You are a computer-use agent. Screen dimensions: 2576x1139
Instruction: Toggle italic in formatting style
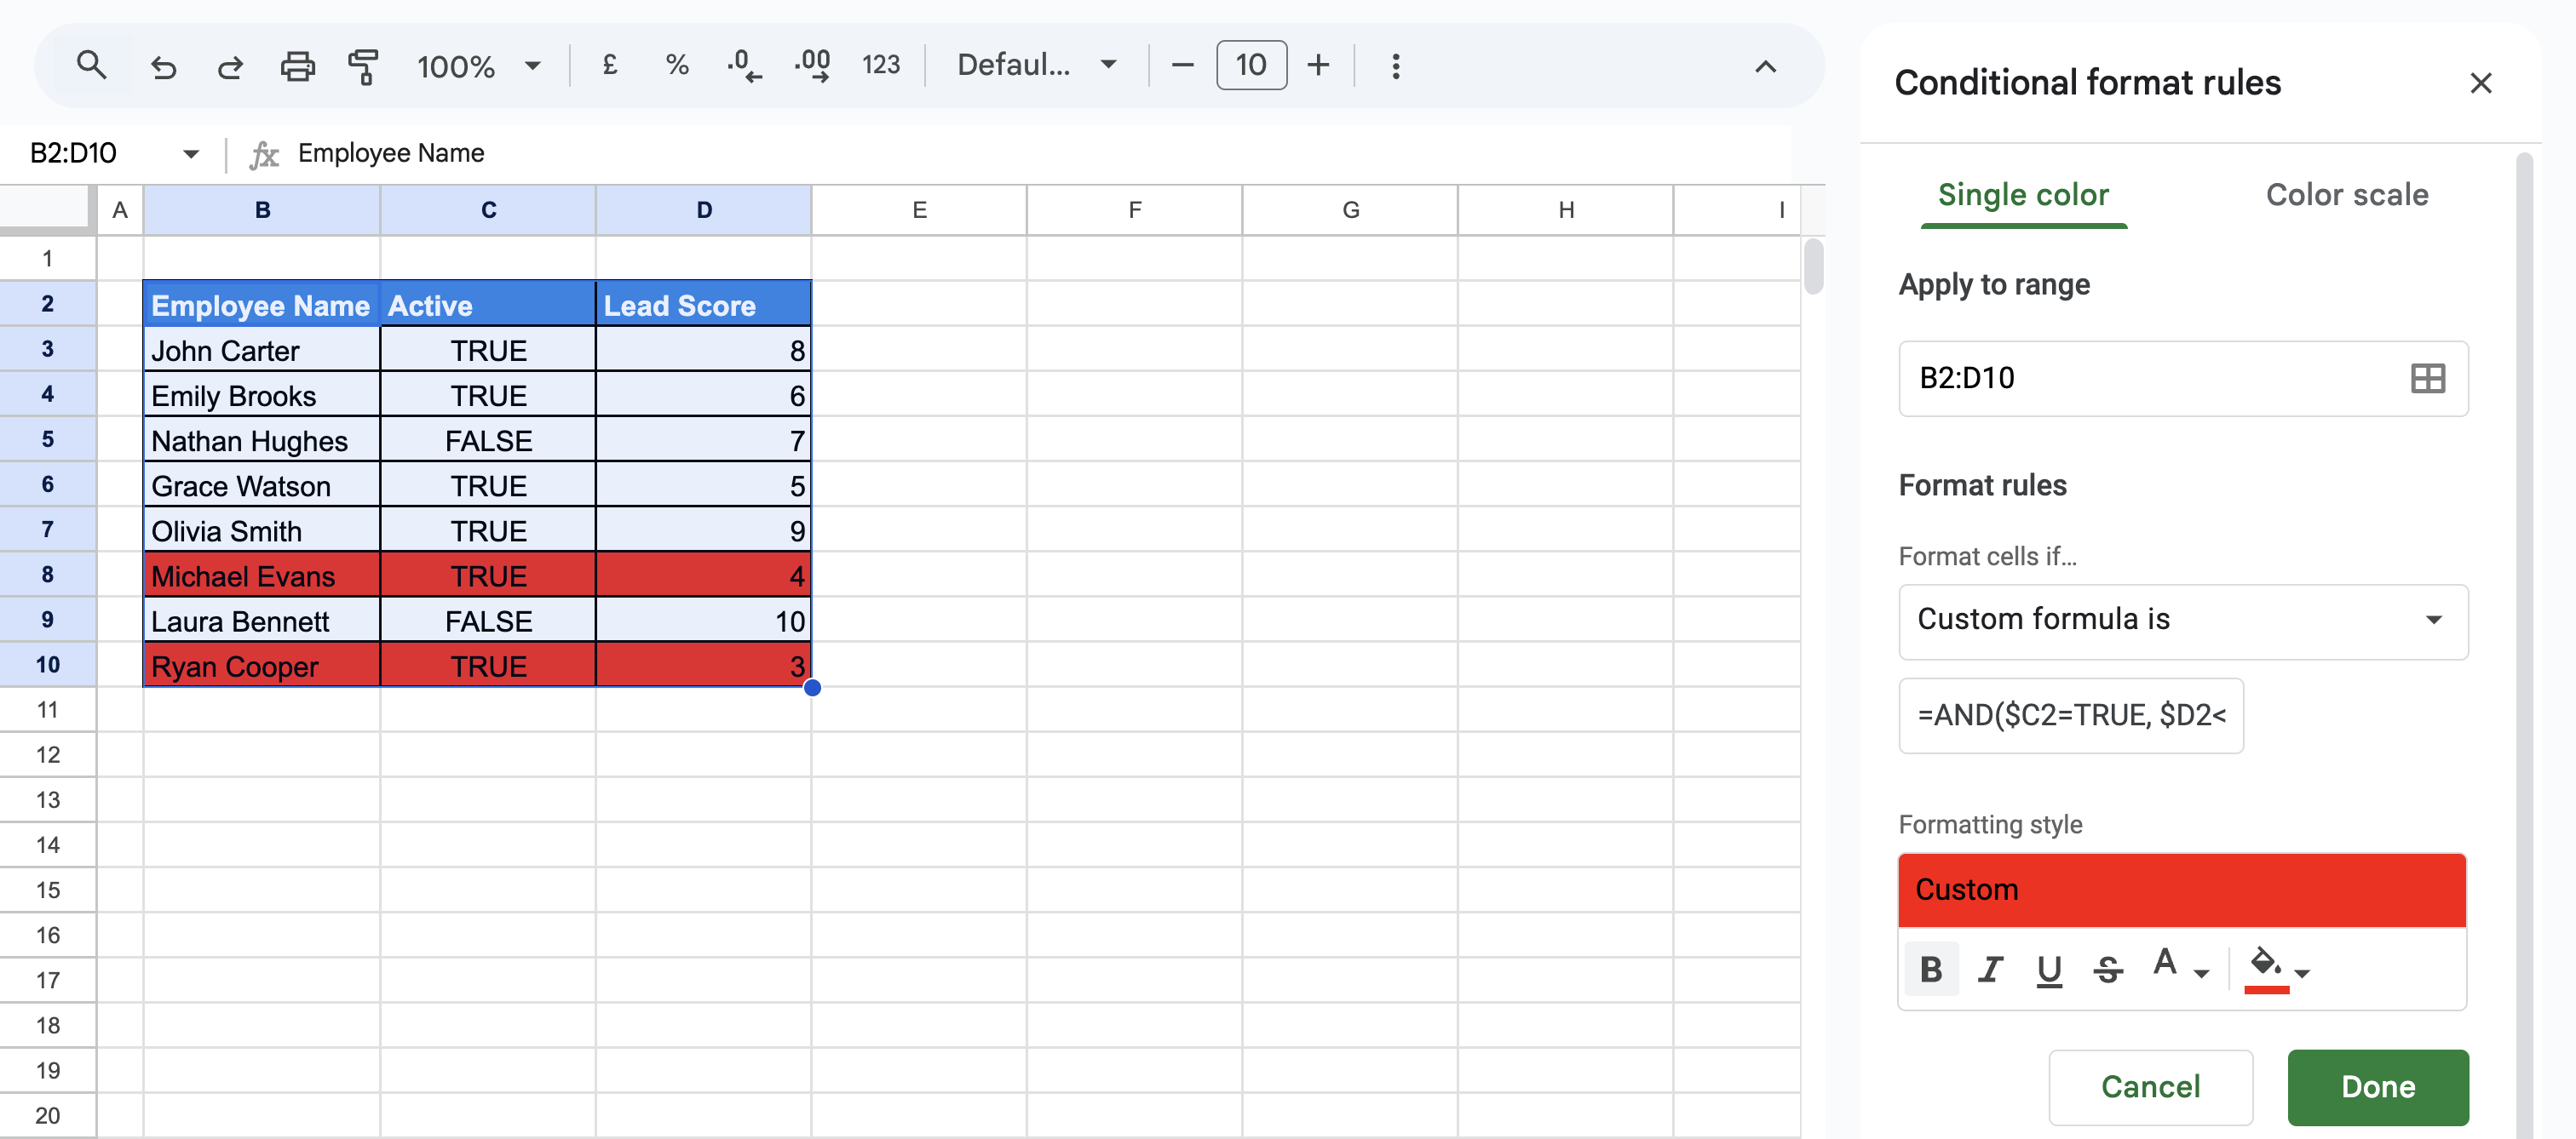click(1990, 968)
